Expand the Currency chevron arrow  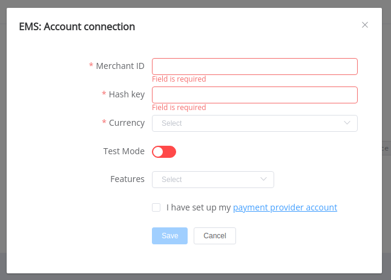tap(347, 123)
